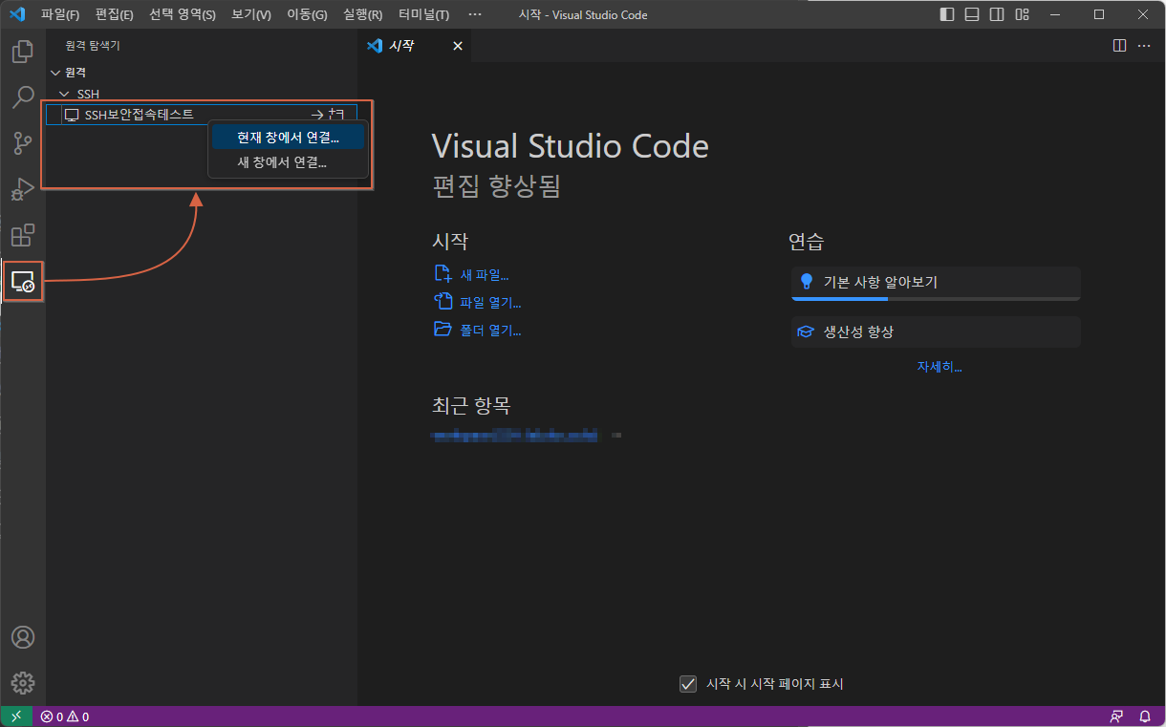Open editor more actions ellipsis
This screenshot has width=1166, height=727.
click(x=1144, y=46)
